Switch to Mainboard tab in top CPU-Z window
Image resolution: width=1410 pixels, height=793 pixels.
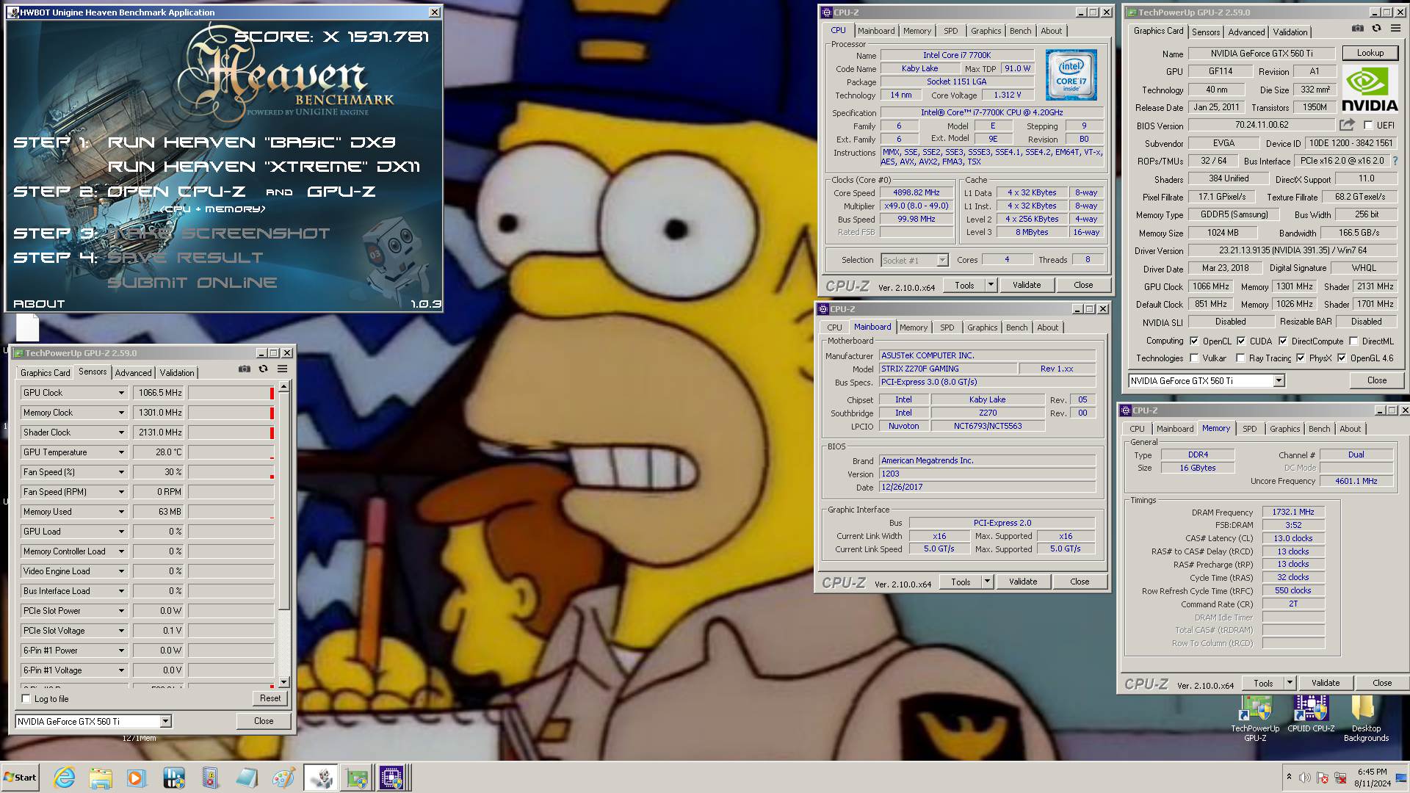tap(876, 31)
